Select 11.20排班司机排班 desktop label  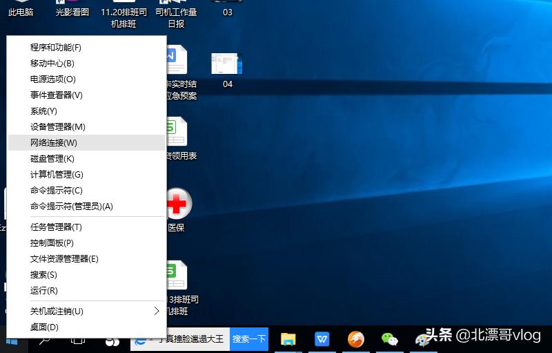click(124, 18)
